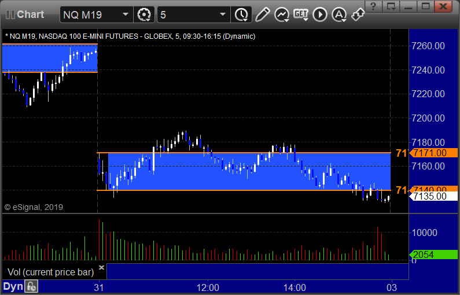The width and height of the screenshot is (460, 295).
Task: Close the Vol study panel x
Action: tap(101, 267)
